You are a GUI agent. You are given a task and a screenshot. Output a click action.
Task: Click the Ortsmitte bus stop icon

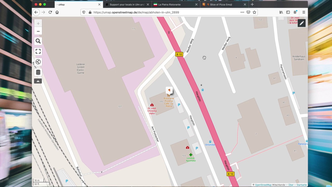tap(210, 142)
